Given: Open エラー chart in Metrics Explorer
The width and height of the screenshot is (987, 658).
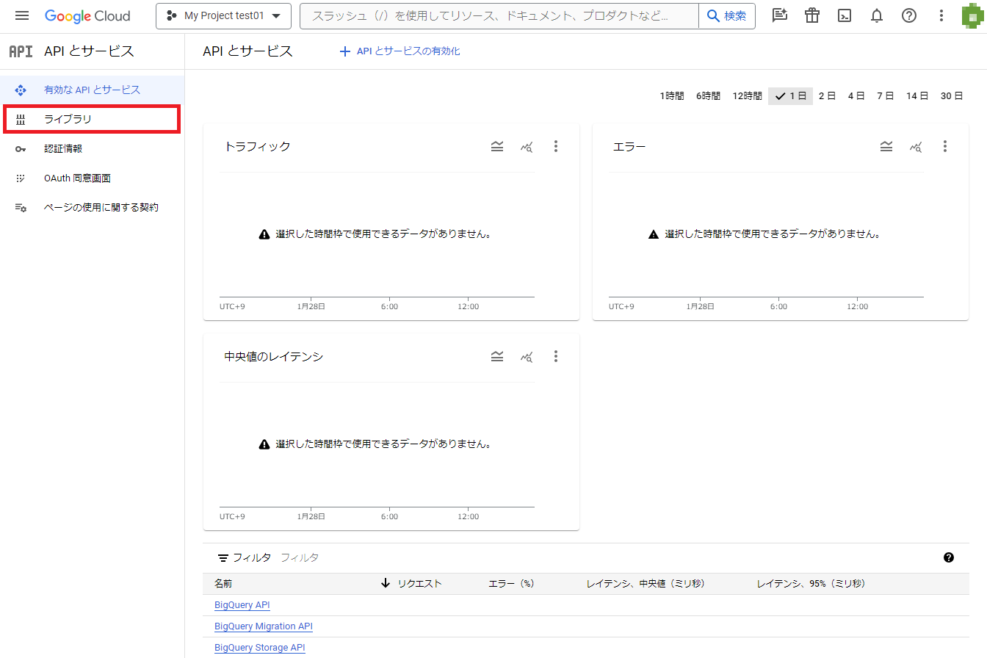Looking at the screenshot, I should click(916, 146).
